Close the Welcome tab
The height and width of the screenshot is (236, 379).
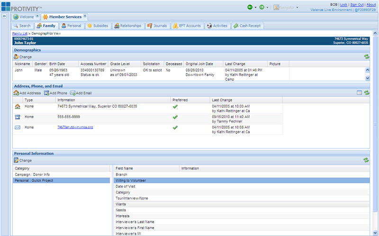point(37,16)
